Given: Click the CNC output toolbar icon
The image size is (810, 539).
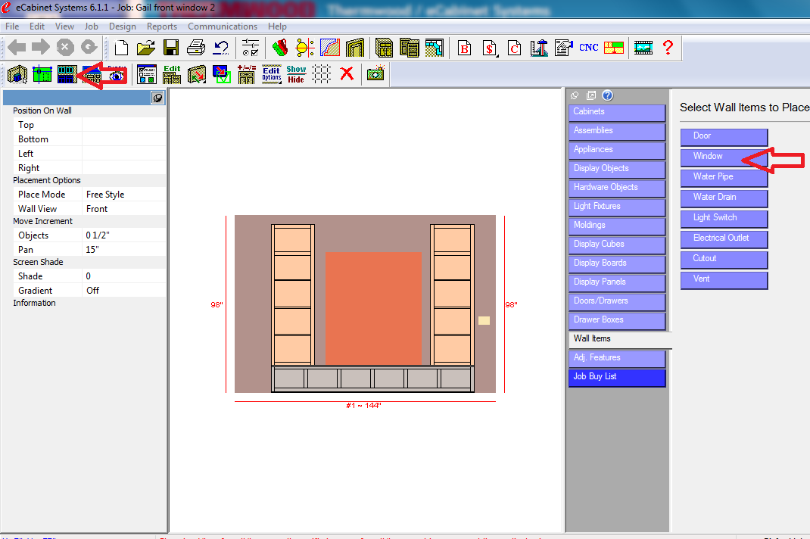Looking at the screenshot, I should (x=588, y=48).
